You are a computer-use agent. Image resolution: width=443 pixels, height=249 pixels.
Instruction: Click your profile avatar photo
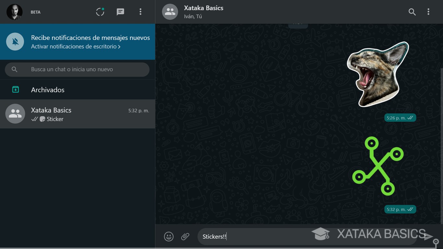point(15,12)
